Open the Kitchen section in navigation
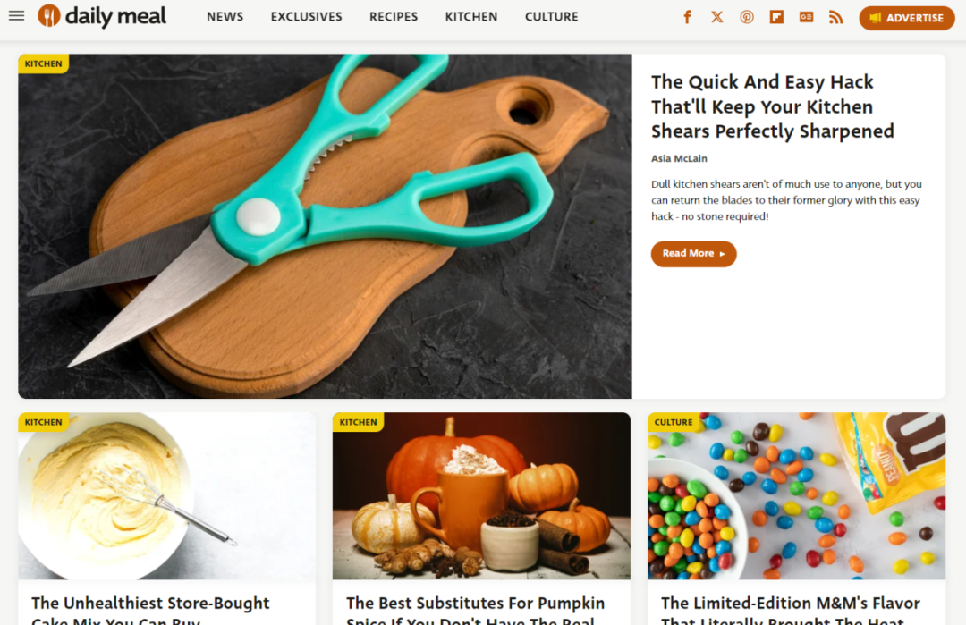The width and height of the screenshot is (966, 625). (471, 17)
